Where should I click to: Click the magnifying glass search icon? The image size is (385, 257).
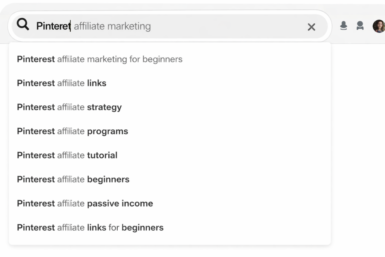point(23,25)
